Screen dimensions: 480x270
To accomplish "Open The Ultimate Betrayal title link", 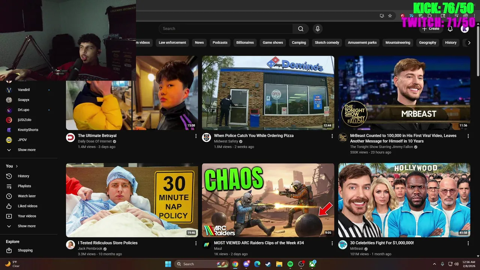I will pos(97,136).
